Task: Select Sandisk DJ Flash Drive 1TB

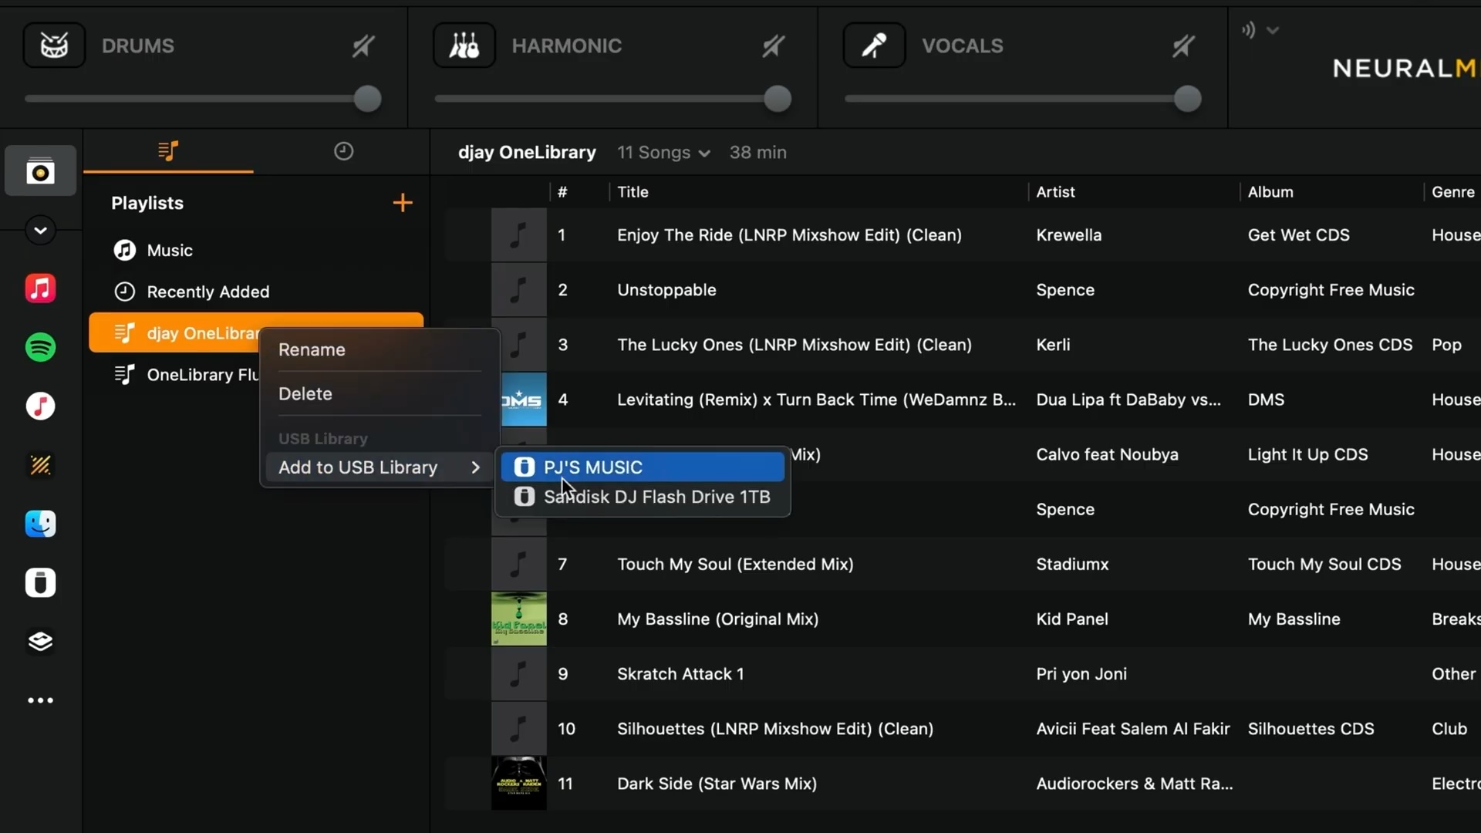Action: 656,497
